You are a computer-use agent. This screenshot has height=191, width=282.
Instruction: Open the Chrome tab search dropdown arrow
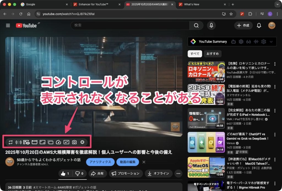click(277, 4)
